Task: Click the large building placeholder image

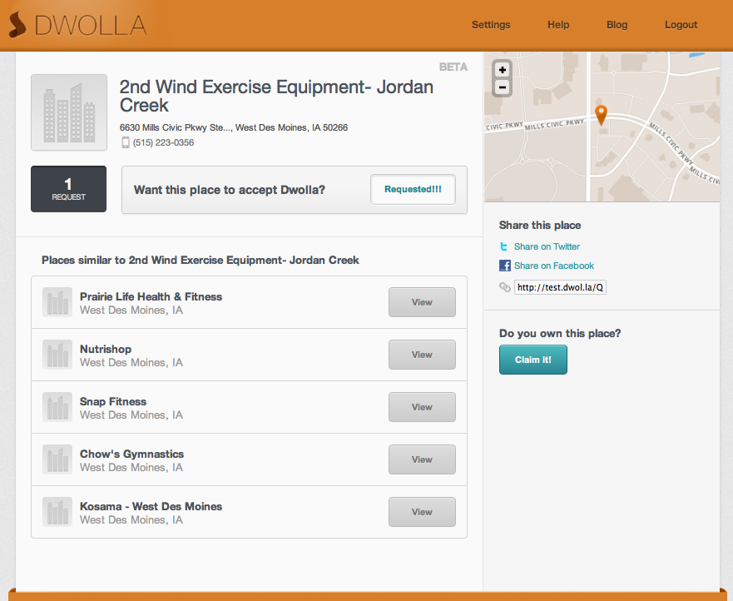Action: 69,112
